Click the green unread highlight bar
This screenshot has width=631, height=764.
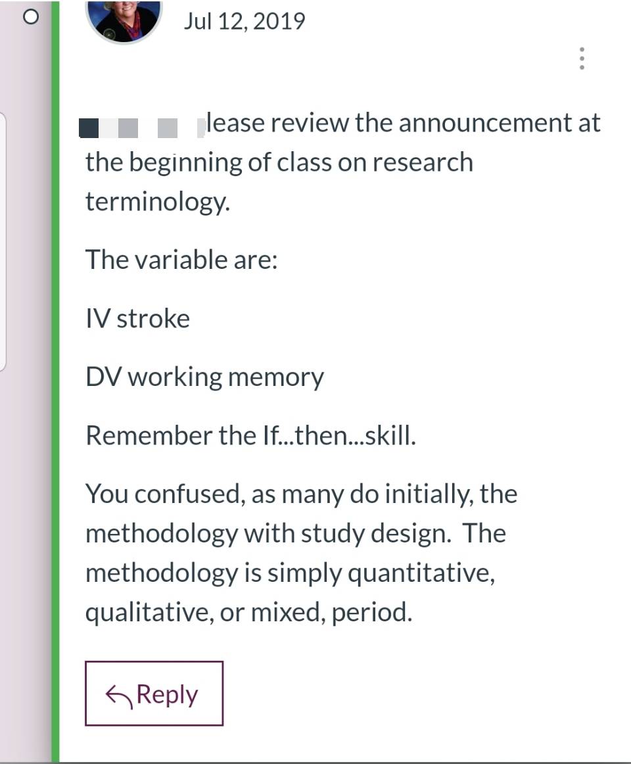click(x=56, y=382)
